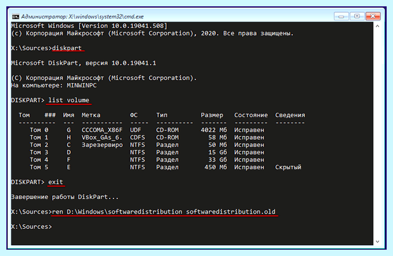Click the 'exit' command text
The height and width of the screenshot is (256, 393).
(56, 182)
